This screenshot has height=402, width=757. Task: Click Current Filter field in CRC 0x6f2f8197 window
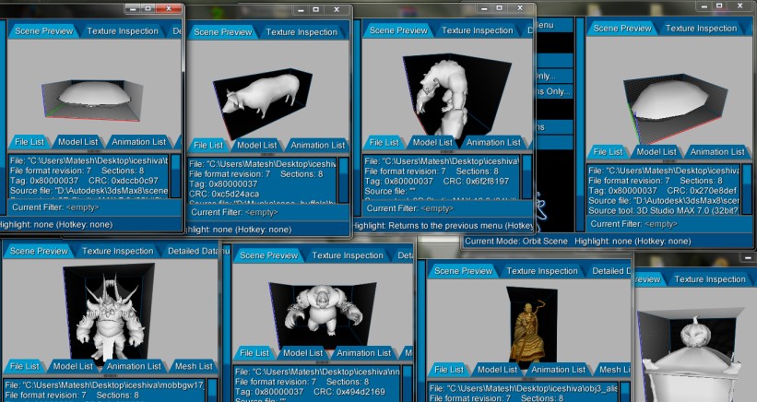(446, 208)
